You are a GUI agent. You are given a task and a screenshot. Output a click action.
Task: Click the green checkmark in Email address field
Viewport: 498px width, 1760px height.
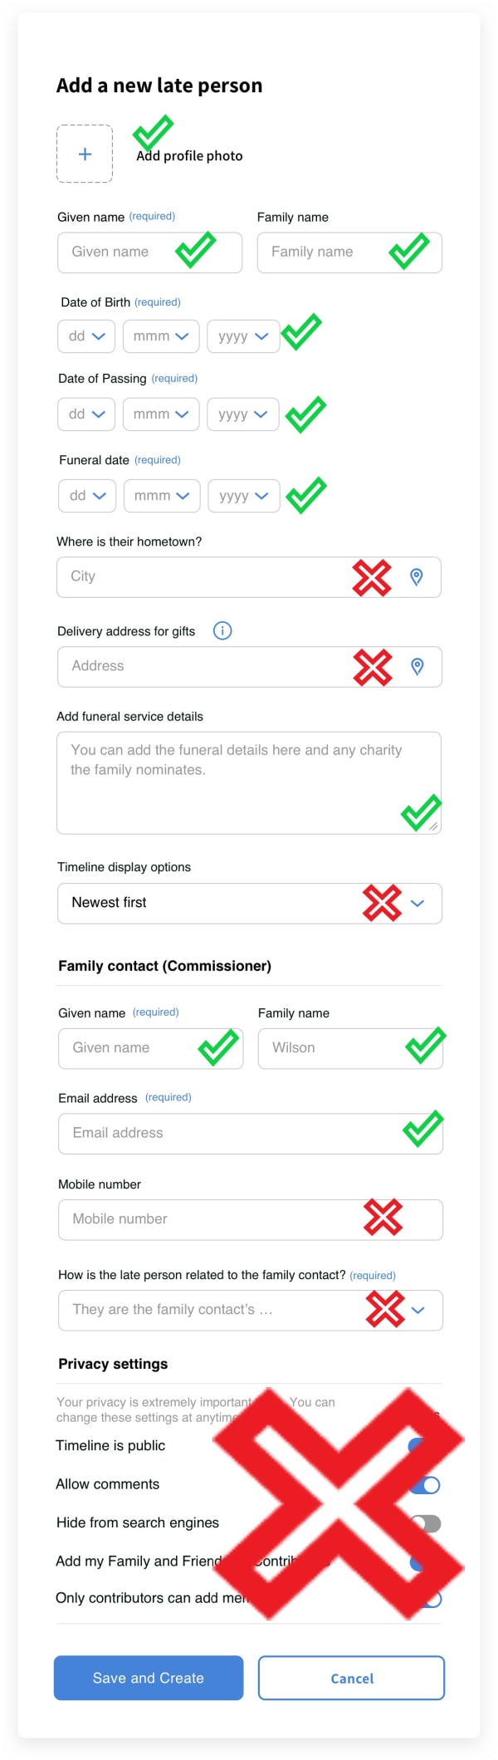(422, 1130)
